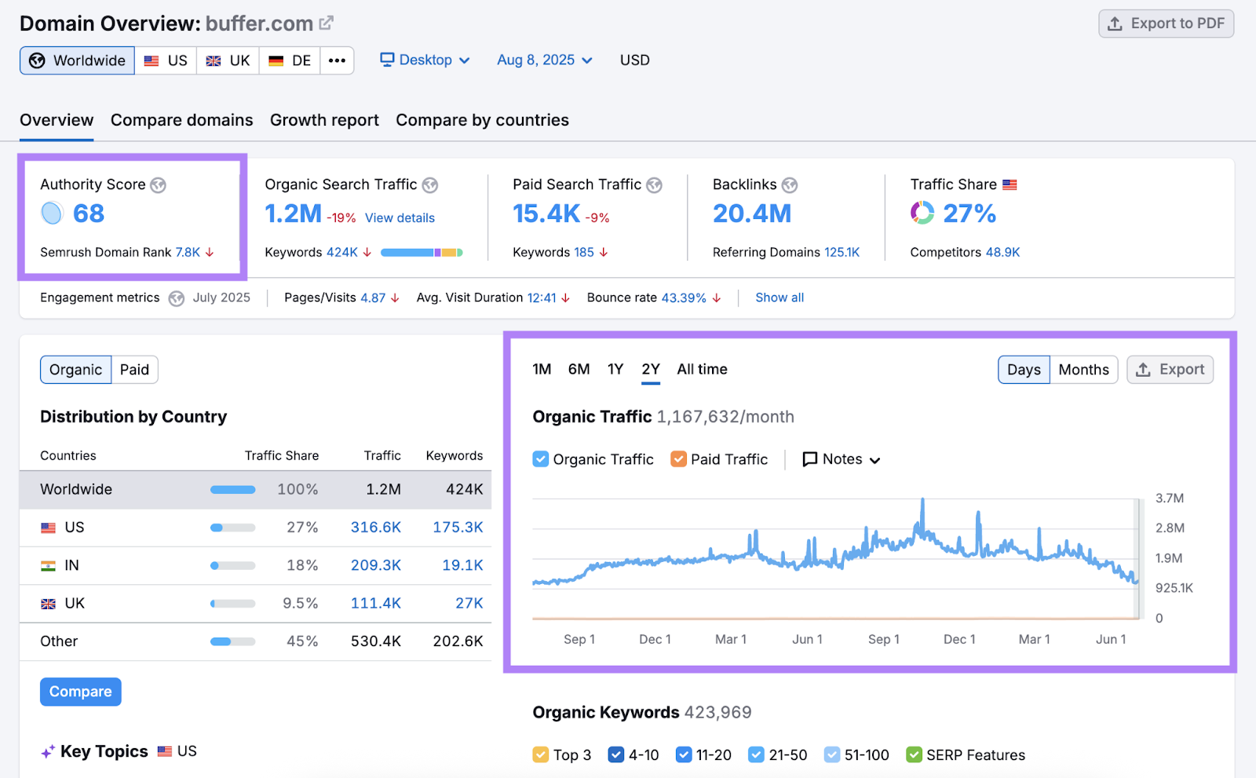Click the Authority Score info icon
This screenshot has height=778, width=1256.
(159, 185)
